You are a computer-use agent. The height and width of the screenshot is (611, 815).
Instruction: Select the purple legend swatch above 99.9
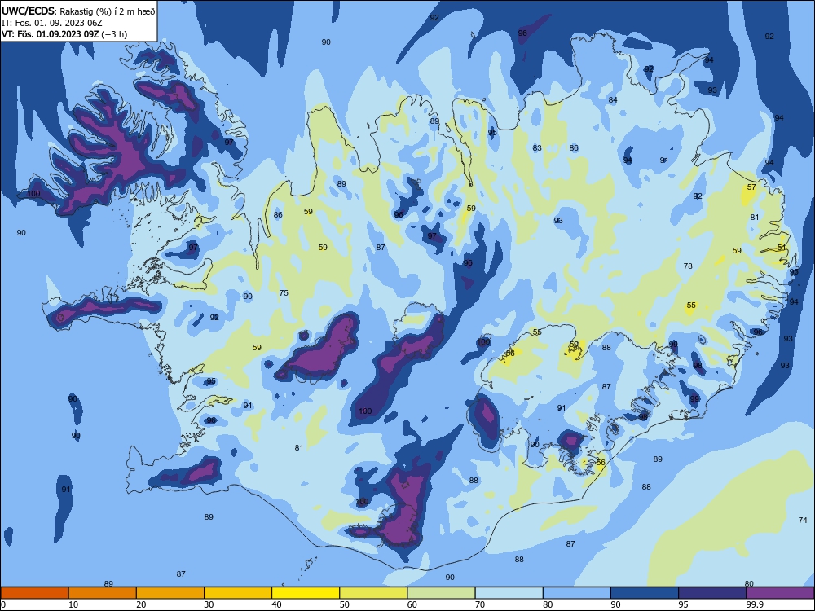coord(781,593)
